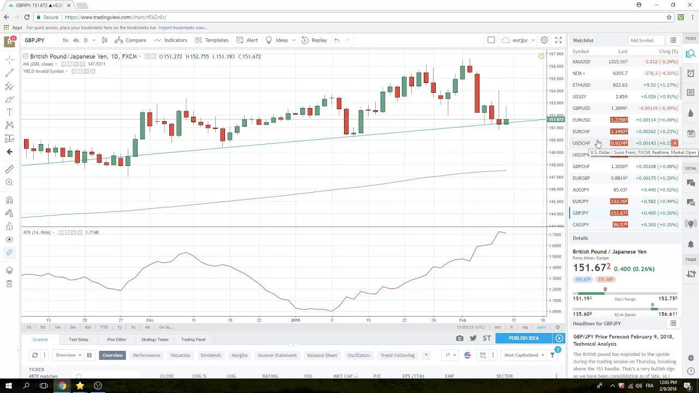The image size is (699, 393).
Task: Click the trash remove drawings icon
Action: (9, 284)
